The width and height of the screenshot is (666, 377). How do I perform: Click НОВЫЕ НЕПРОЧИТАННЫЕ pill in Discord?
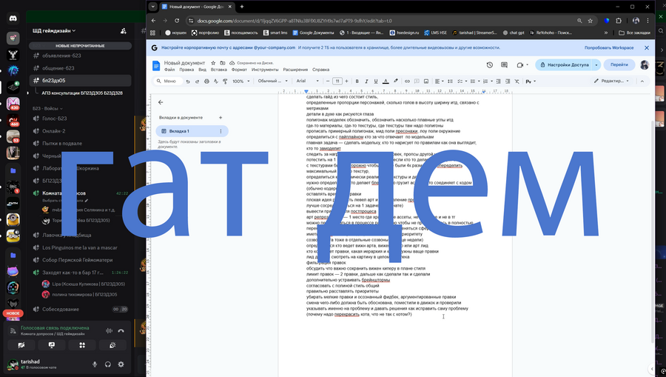coord(80,45)
